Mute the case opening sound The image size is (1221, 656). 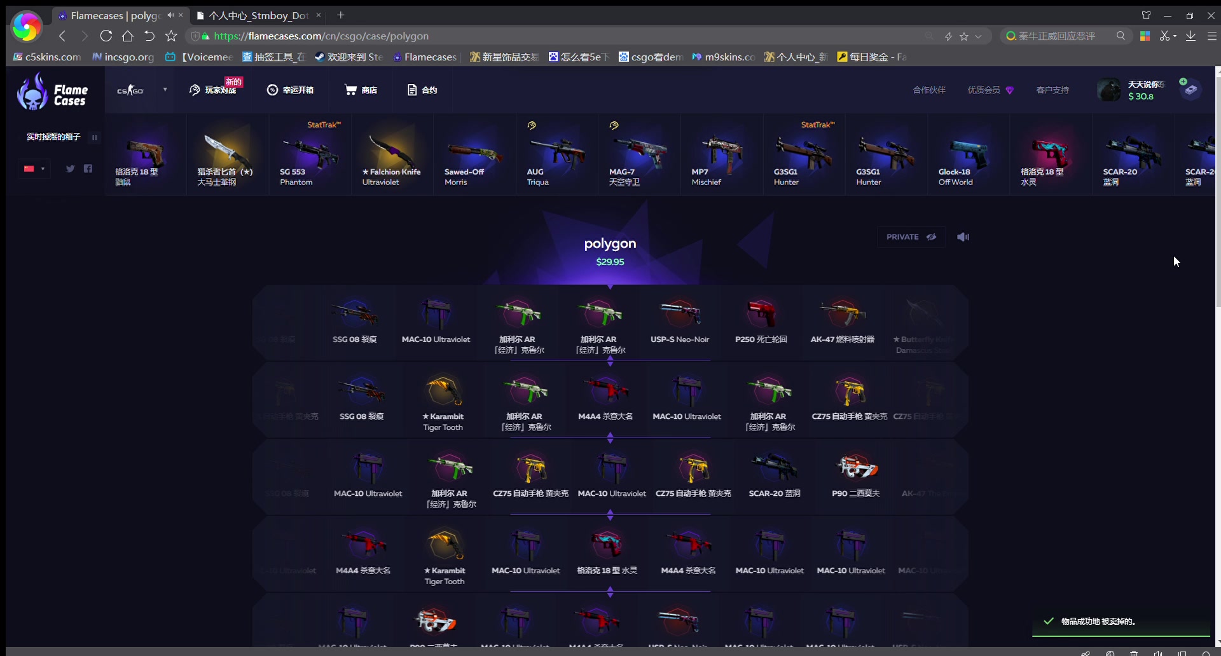tap(963, 237)
